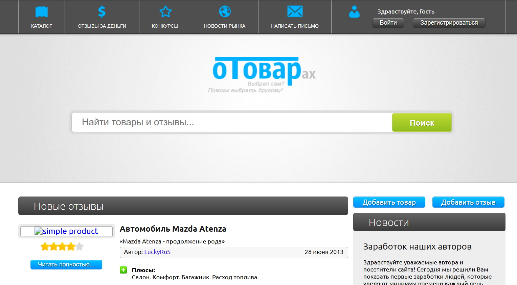Click the Здравствуйте, Гость greeting text
Image resolution: width=517 pixels, height=285 pixels.
pyautogui.click(x=406, y=11)
